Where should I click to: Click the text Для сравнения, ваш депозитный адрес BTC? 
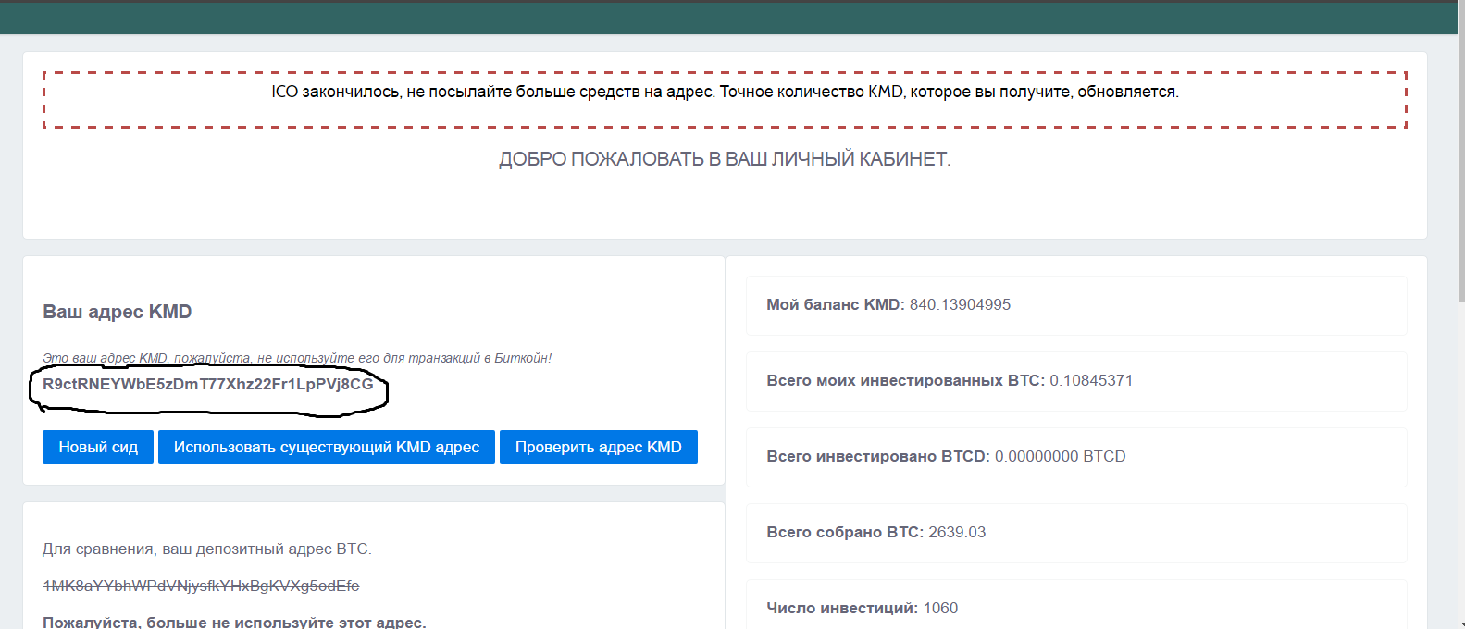[207, 549]
